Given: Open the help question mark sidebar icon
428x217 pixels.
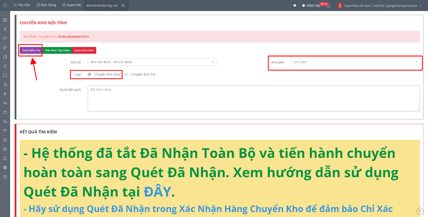Looking at the screenshot, I should tap(5, 177).
